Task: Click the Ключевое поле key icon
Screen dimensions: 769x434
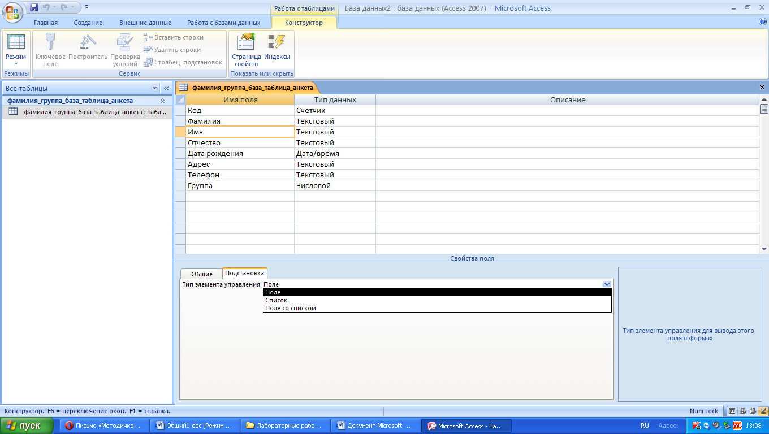Action: (50, 42)
